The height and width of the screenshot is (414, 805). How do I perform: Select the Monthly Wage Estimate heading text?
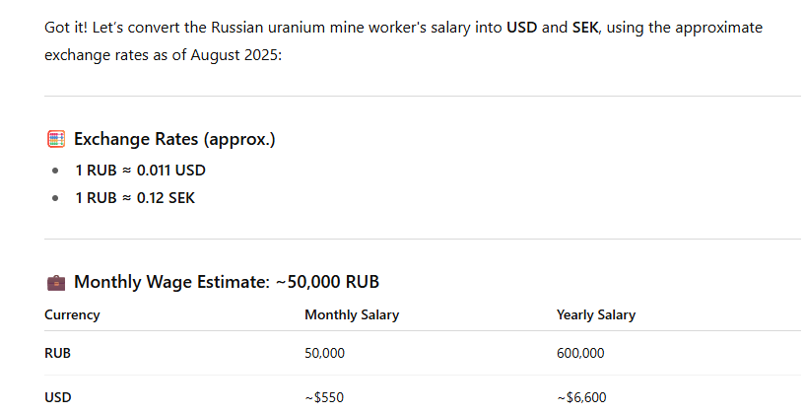coord(227,282)
